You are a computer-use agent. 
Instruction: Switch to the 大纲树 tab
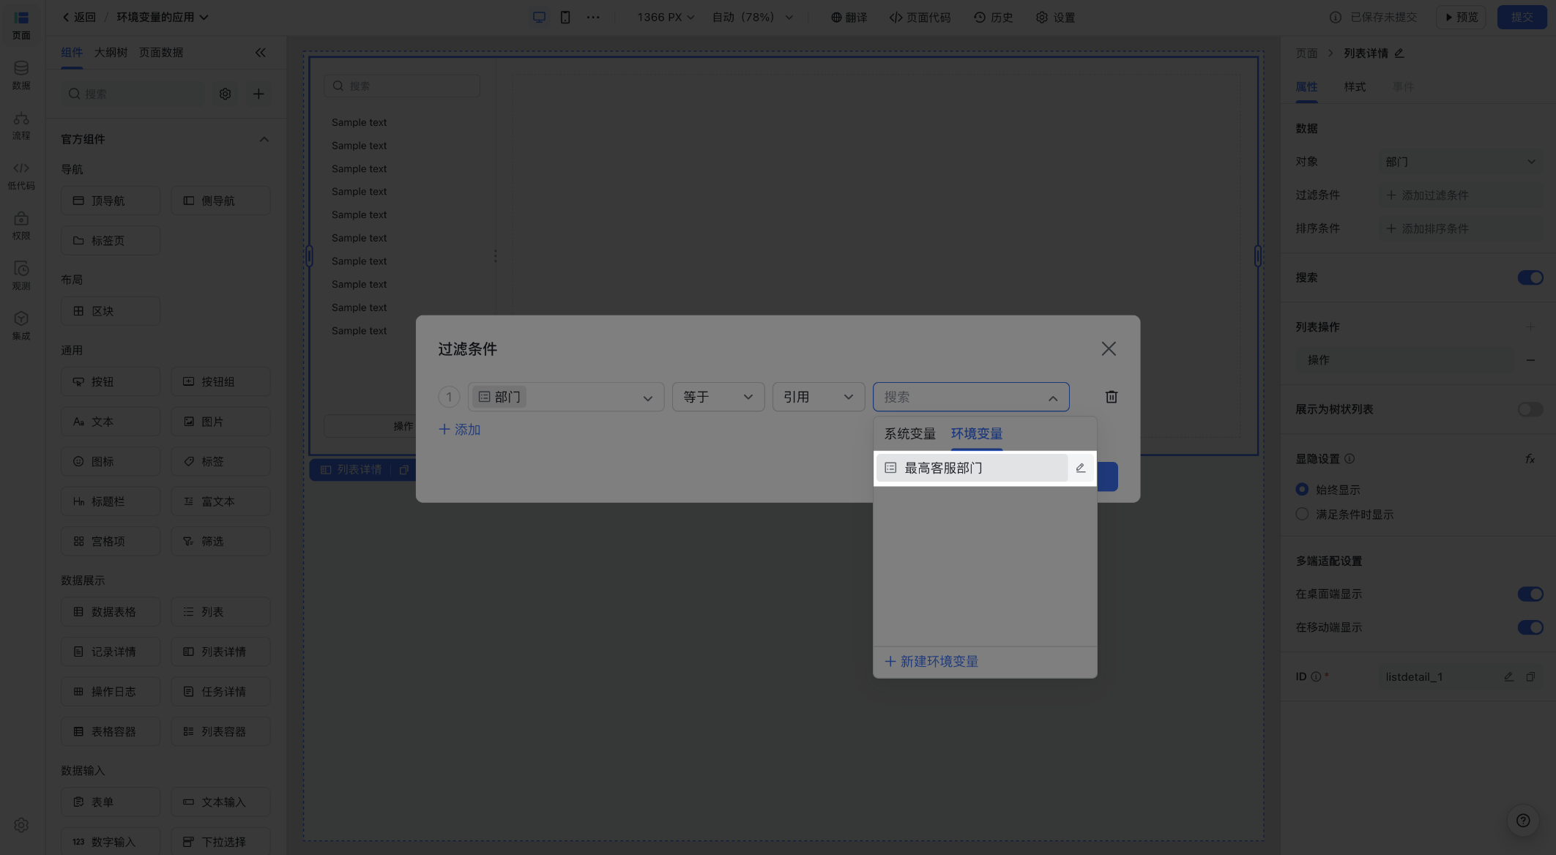(x=111, y=53)
